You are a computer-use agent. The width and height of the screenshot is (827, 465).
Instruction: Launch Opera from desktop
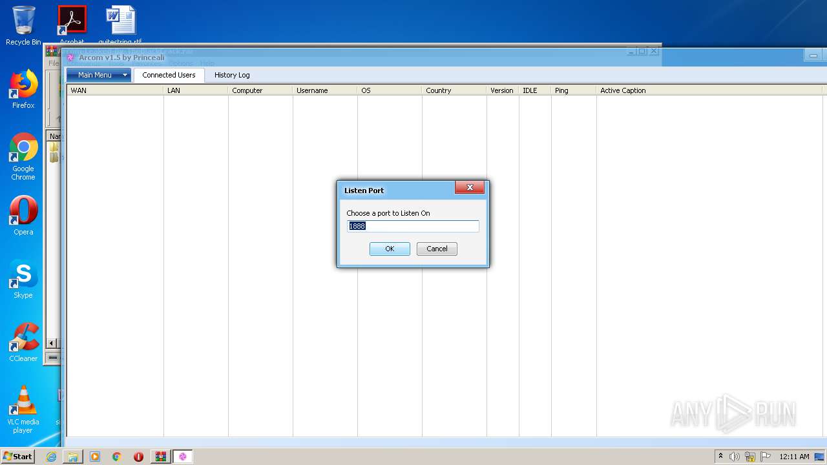click(x=23, y=216)
